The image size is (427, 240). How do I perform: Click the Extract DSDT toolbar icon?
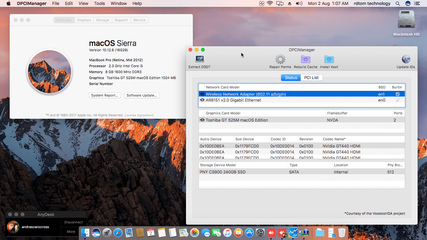[x=199, y=59]
